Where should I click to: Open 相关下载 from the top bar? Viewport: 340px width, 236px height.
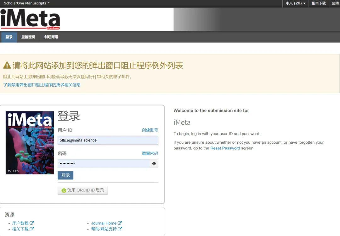[x=319, y=3]
